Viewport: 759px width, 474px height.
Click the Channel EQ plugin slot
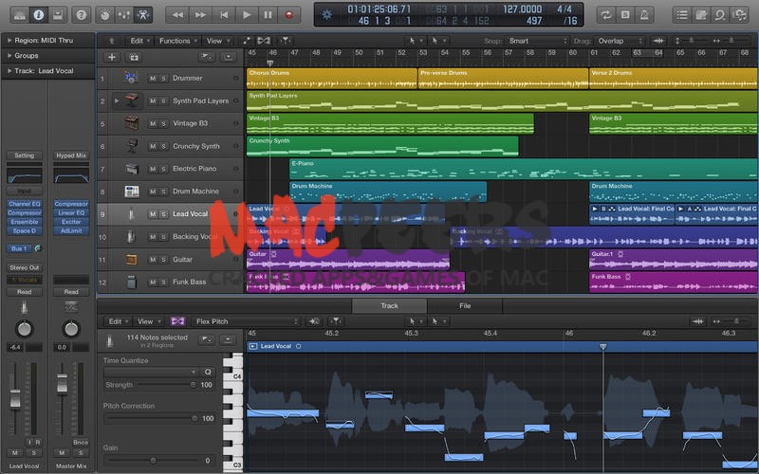point(24,204)
